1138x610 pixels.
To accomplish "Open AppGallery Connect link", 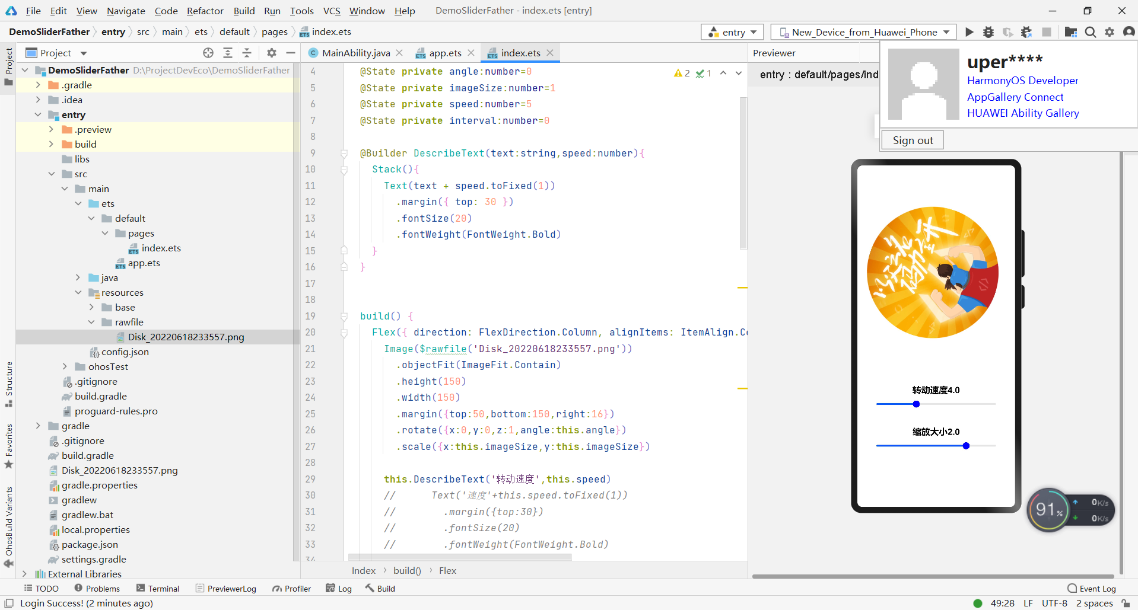I will [x=1015, y=97].
